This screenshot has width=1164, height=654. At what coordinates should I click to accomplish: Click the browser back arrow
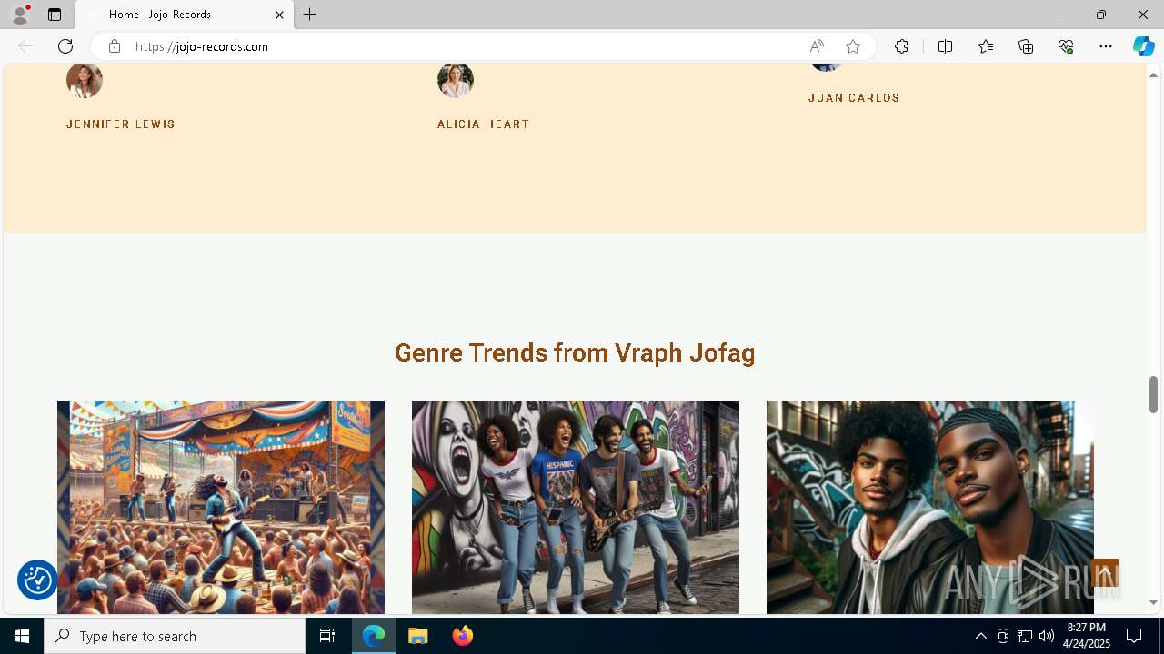click(x=25, y=46)
